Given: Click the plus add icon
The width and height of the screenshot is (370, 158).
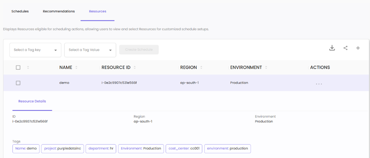Looking at the screenshot, I should coord(358,48).
